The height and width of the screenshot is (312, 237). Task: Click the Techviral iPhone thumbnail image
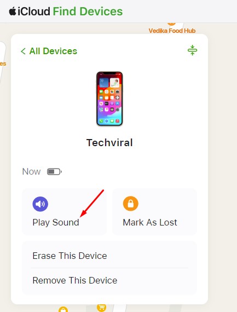[109, 99]
